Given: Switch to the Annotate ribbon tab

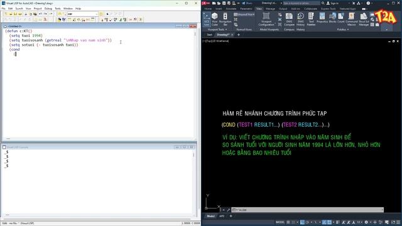Looking at the screenshot, I should coord(231,9).
